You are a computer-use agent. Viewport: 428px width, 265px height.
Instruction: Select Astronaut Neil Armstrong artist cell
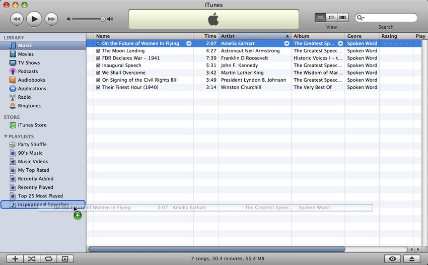pos(255,51)
